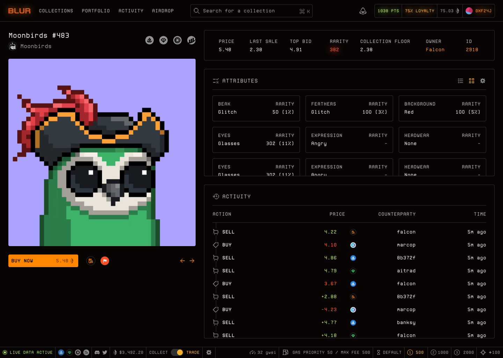Image resolution: width=503 pixels, height=358 pixels.
Task: Toggle the Collect/Trade switch
Action: (x=177, y=352)
